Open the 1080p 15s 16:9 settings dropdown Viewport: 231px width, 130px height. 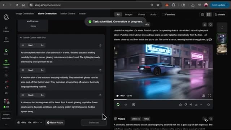click(30, 122)
